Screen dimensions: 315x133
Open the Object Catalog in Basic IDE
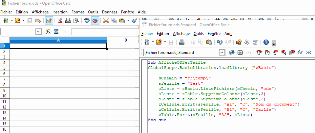pyautogui.click(x=239, y=42)
